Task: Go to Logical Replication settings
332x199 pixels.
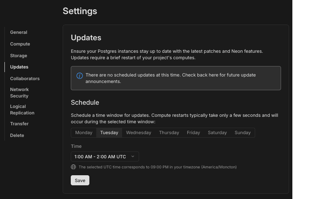Action: (x=22, y=110)
